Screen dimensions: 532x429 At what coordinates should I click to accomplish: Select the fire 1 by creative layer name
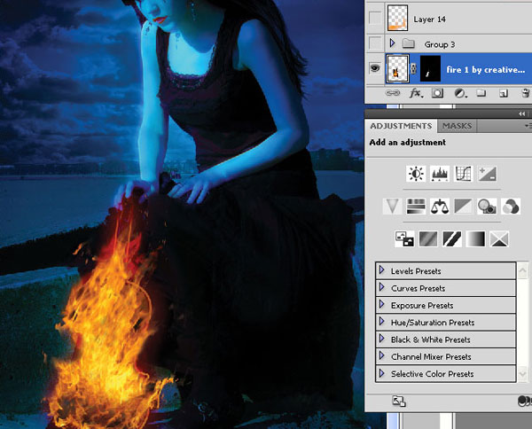(486, 70)
